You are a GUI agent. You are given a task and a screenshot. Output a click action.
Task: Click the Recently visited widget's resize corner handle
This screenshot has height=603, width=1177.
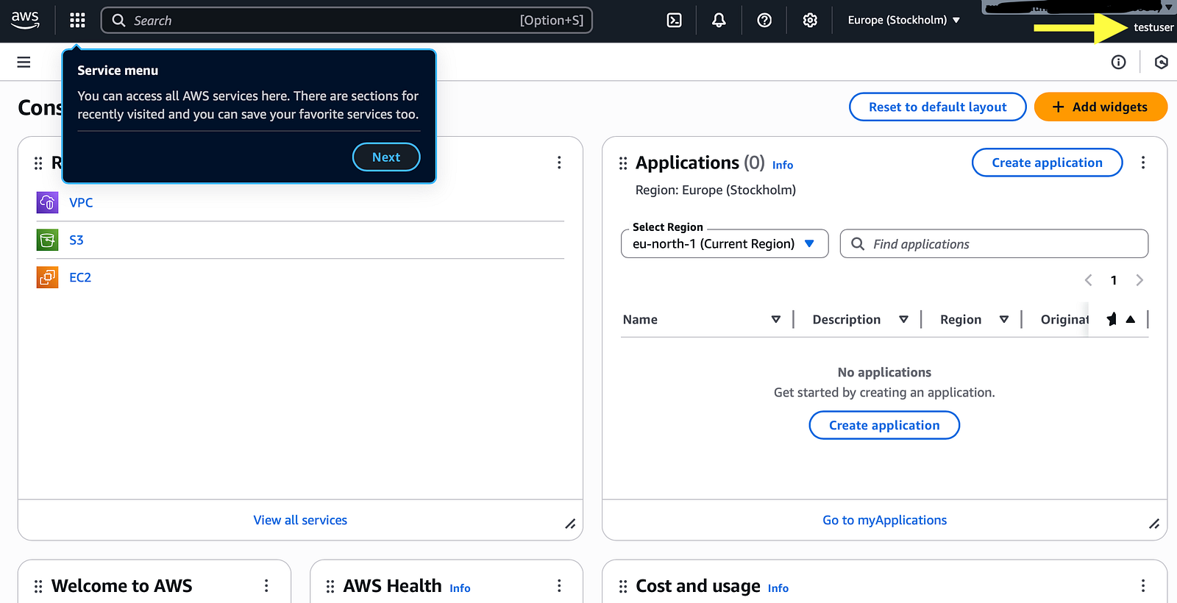pos(570,524)
